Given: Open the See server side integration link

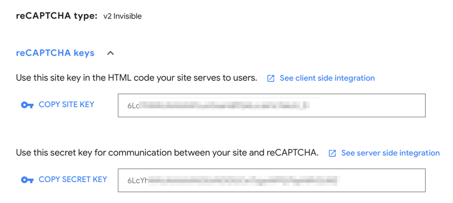Looking at the screenshot, I should coord(390,153).
